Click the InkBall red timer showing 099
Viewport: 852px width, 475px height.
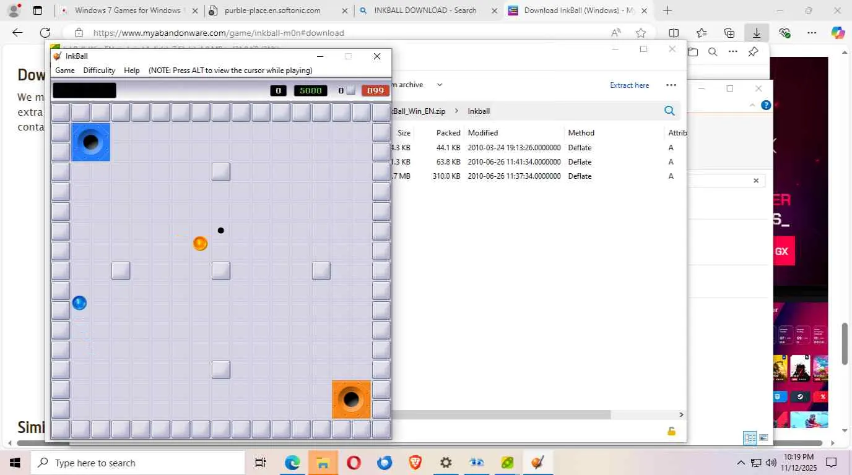(376, 90)
